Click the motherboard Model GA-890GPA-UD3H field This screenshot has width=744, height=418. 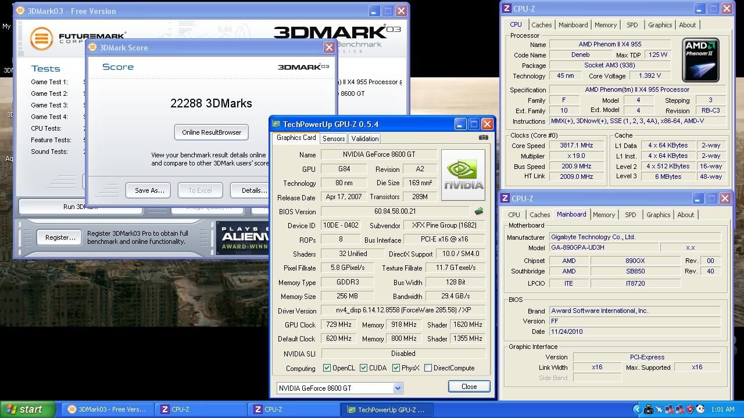click(x=604, y=247)
